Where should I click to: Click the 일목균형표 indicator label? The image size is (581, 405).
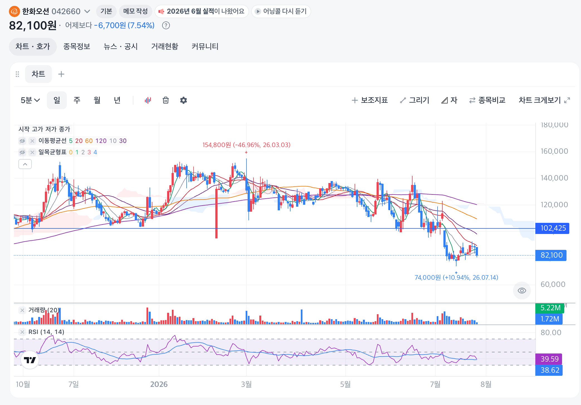(52, 152)
